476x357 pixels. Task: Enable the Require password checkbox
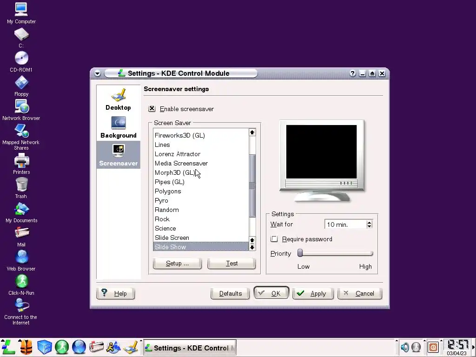coord(274,239)
